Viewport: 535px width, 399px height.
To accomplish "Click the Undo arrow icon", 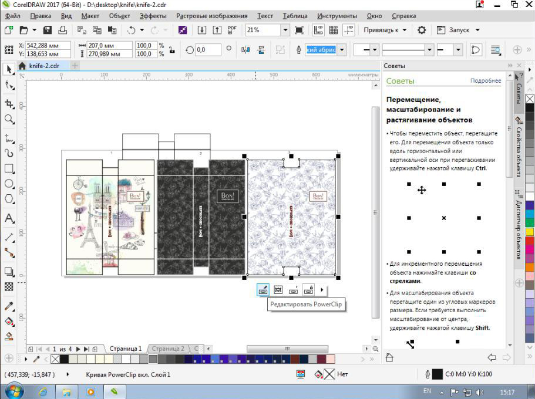I will pyautogui.click(x=132, y=30).
